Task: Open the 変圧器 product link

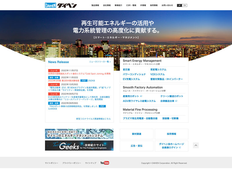Action: click(126, 70)
